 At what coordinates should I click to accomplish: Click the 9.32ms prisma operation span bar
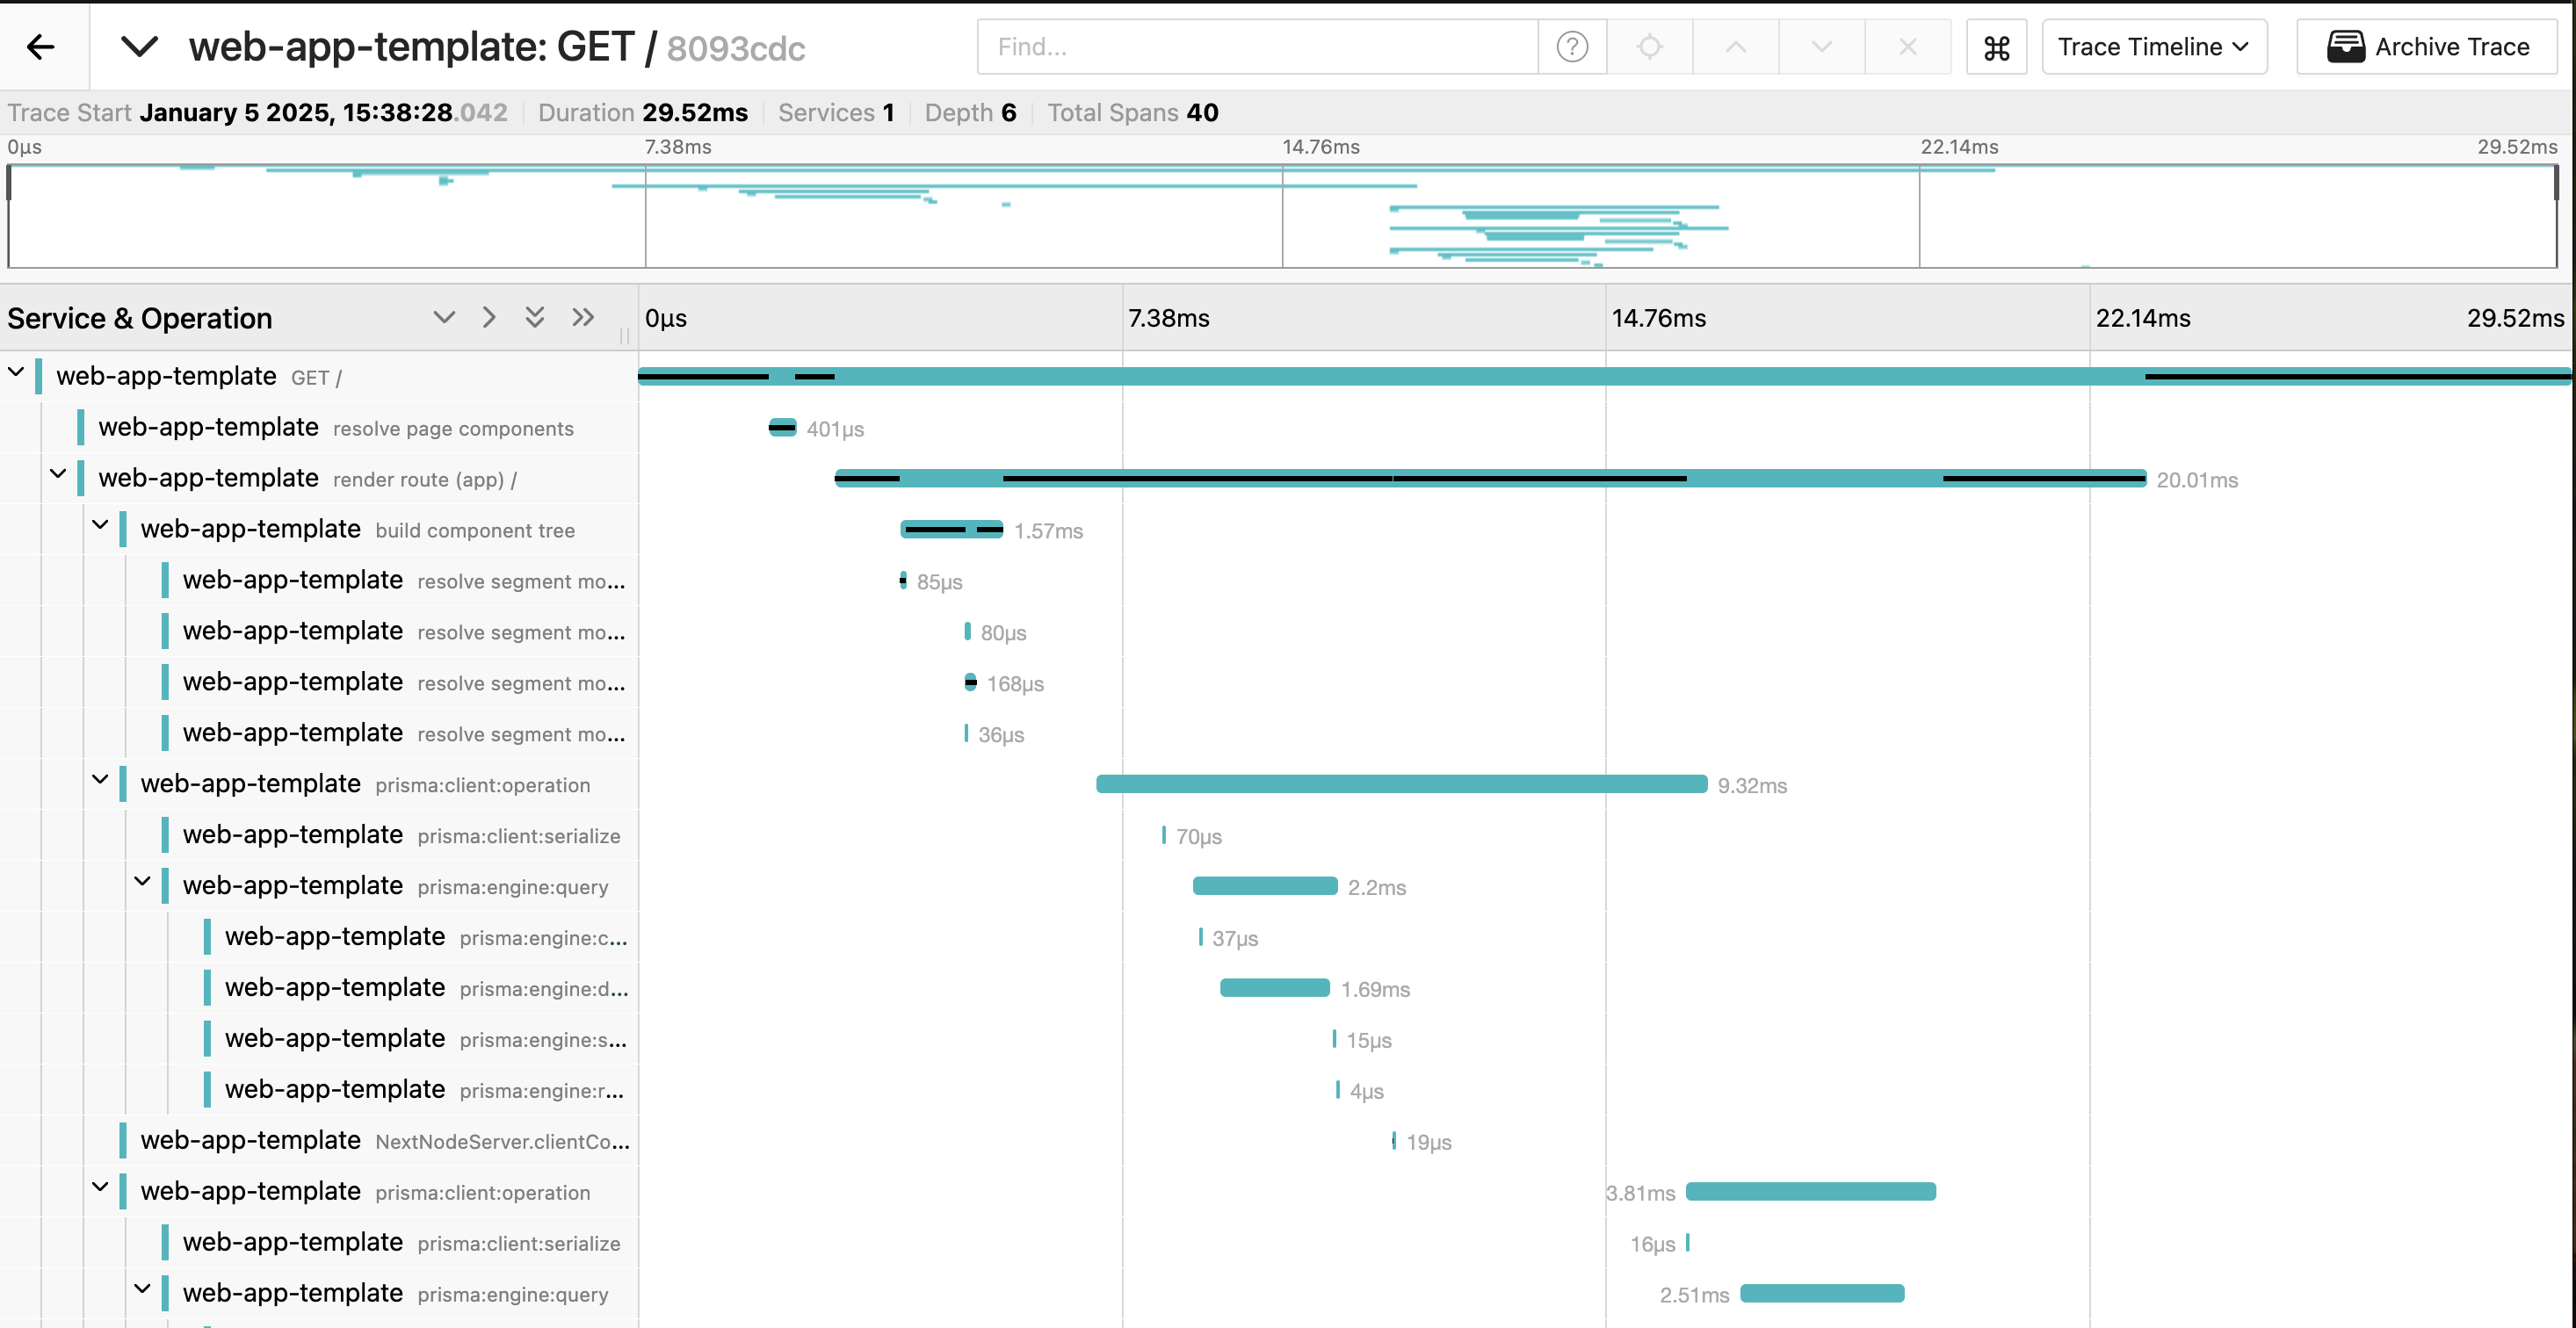tap(1402, 784)
